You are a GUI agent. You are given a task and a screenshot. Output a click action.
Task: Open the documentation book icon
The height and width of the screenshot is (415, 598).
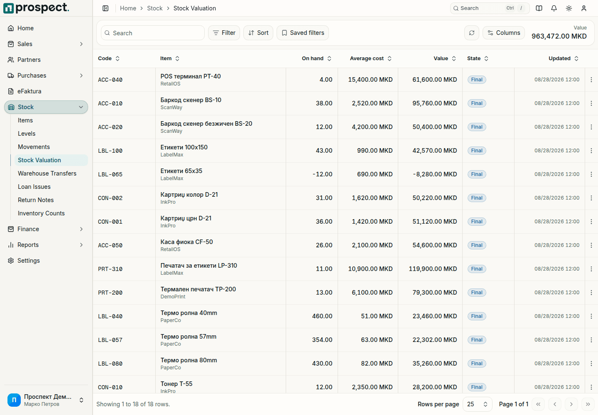539,8
